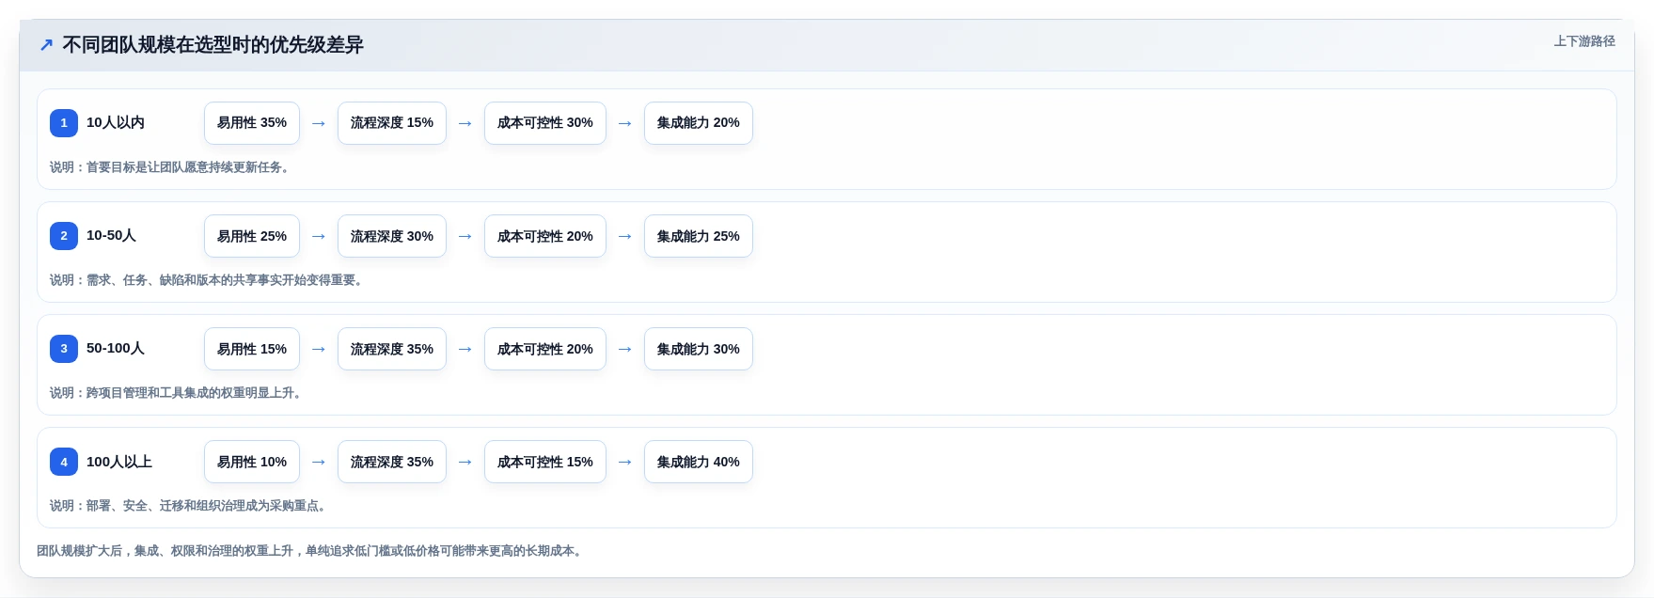Click the note about 需求、任务、缺陷和版本
Screen dimensions: 1654x598
coord(207,280)
